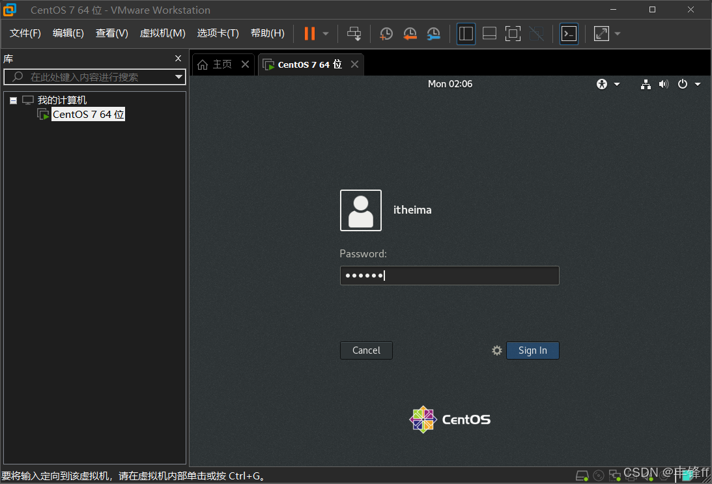This screenshot has width=712, height=484.
Task: Click the stretch guest display icon
Action: [x=602, y=34]
